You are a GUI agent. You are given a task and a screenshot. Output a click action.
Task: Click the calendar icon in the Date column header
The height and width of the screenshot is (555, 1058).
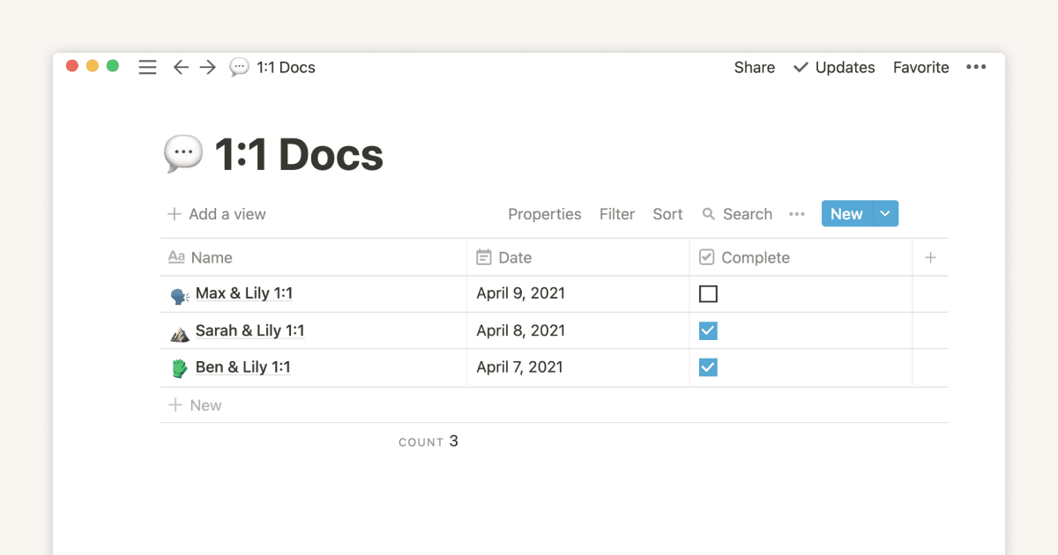pyautogui.click(x=483, y=257)
